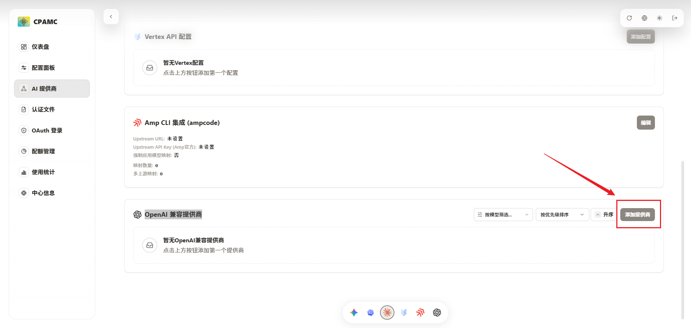The width and height of the screenshot is (691, 328).
Task: Open the language globe icon
Action: [x=644, y=18]
